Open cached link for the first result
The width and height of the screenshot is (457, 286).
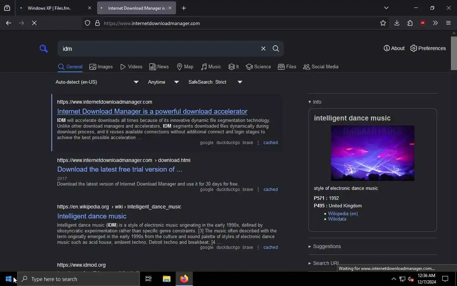coord(270,143)
